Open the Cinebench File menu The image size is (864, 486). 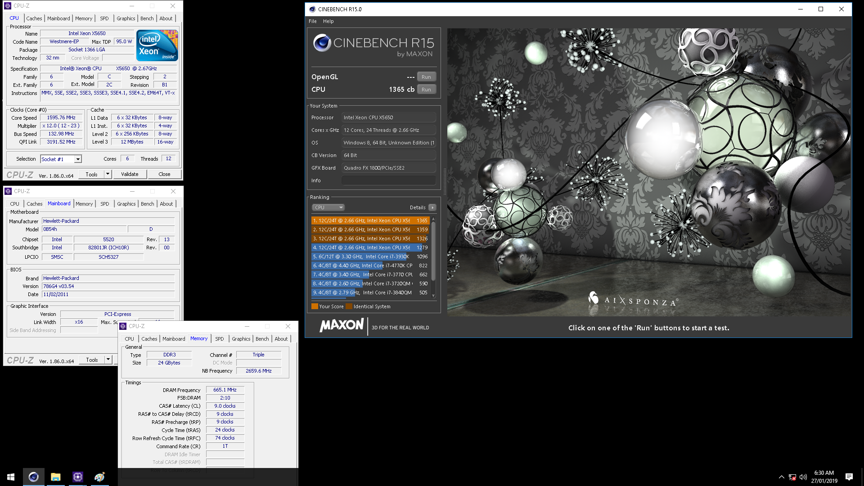pos(313,21)
